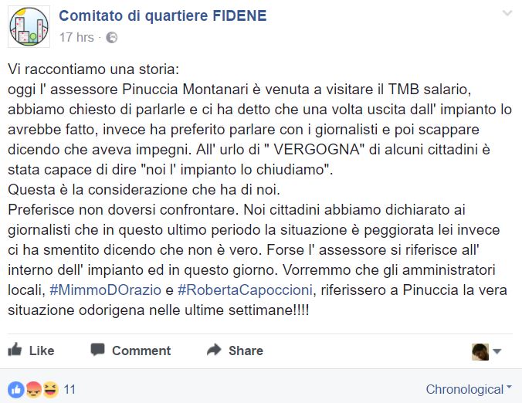Expand the commenting identity dropdown arrow

(497, 351)
